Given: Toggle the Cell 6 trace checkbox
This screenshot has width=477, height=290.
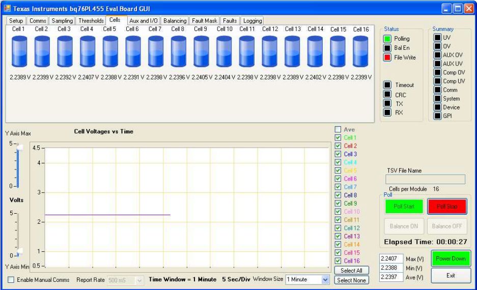Looking at the screenshot, I should 338,179.
